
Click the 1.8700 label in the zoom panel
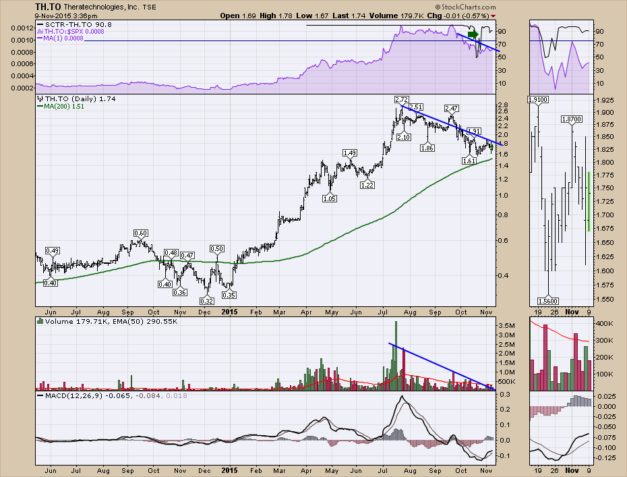coord(572,119)
